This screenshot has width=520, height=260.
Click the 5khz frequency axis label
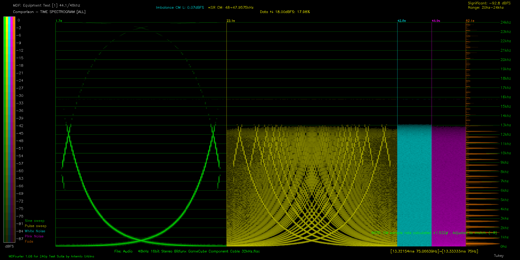point(504,200)
